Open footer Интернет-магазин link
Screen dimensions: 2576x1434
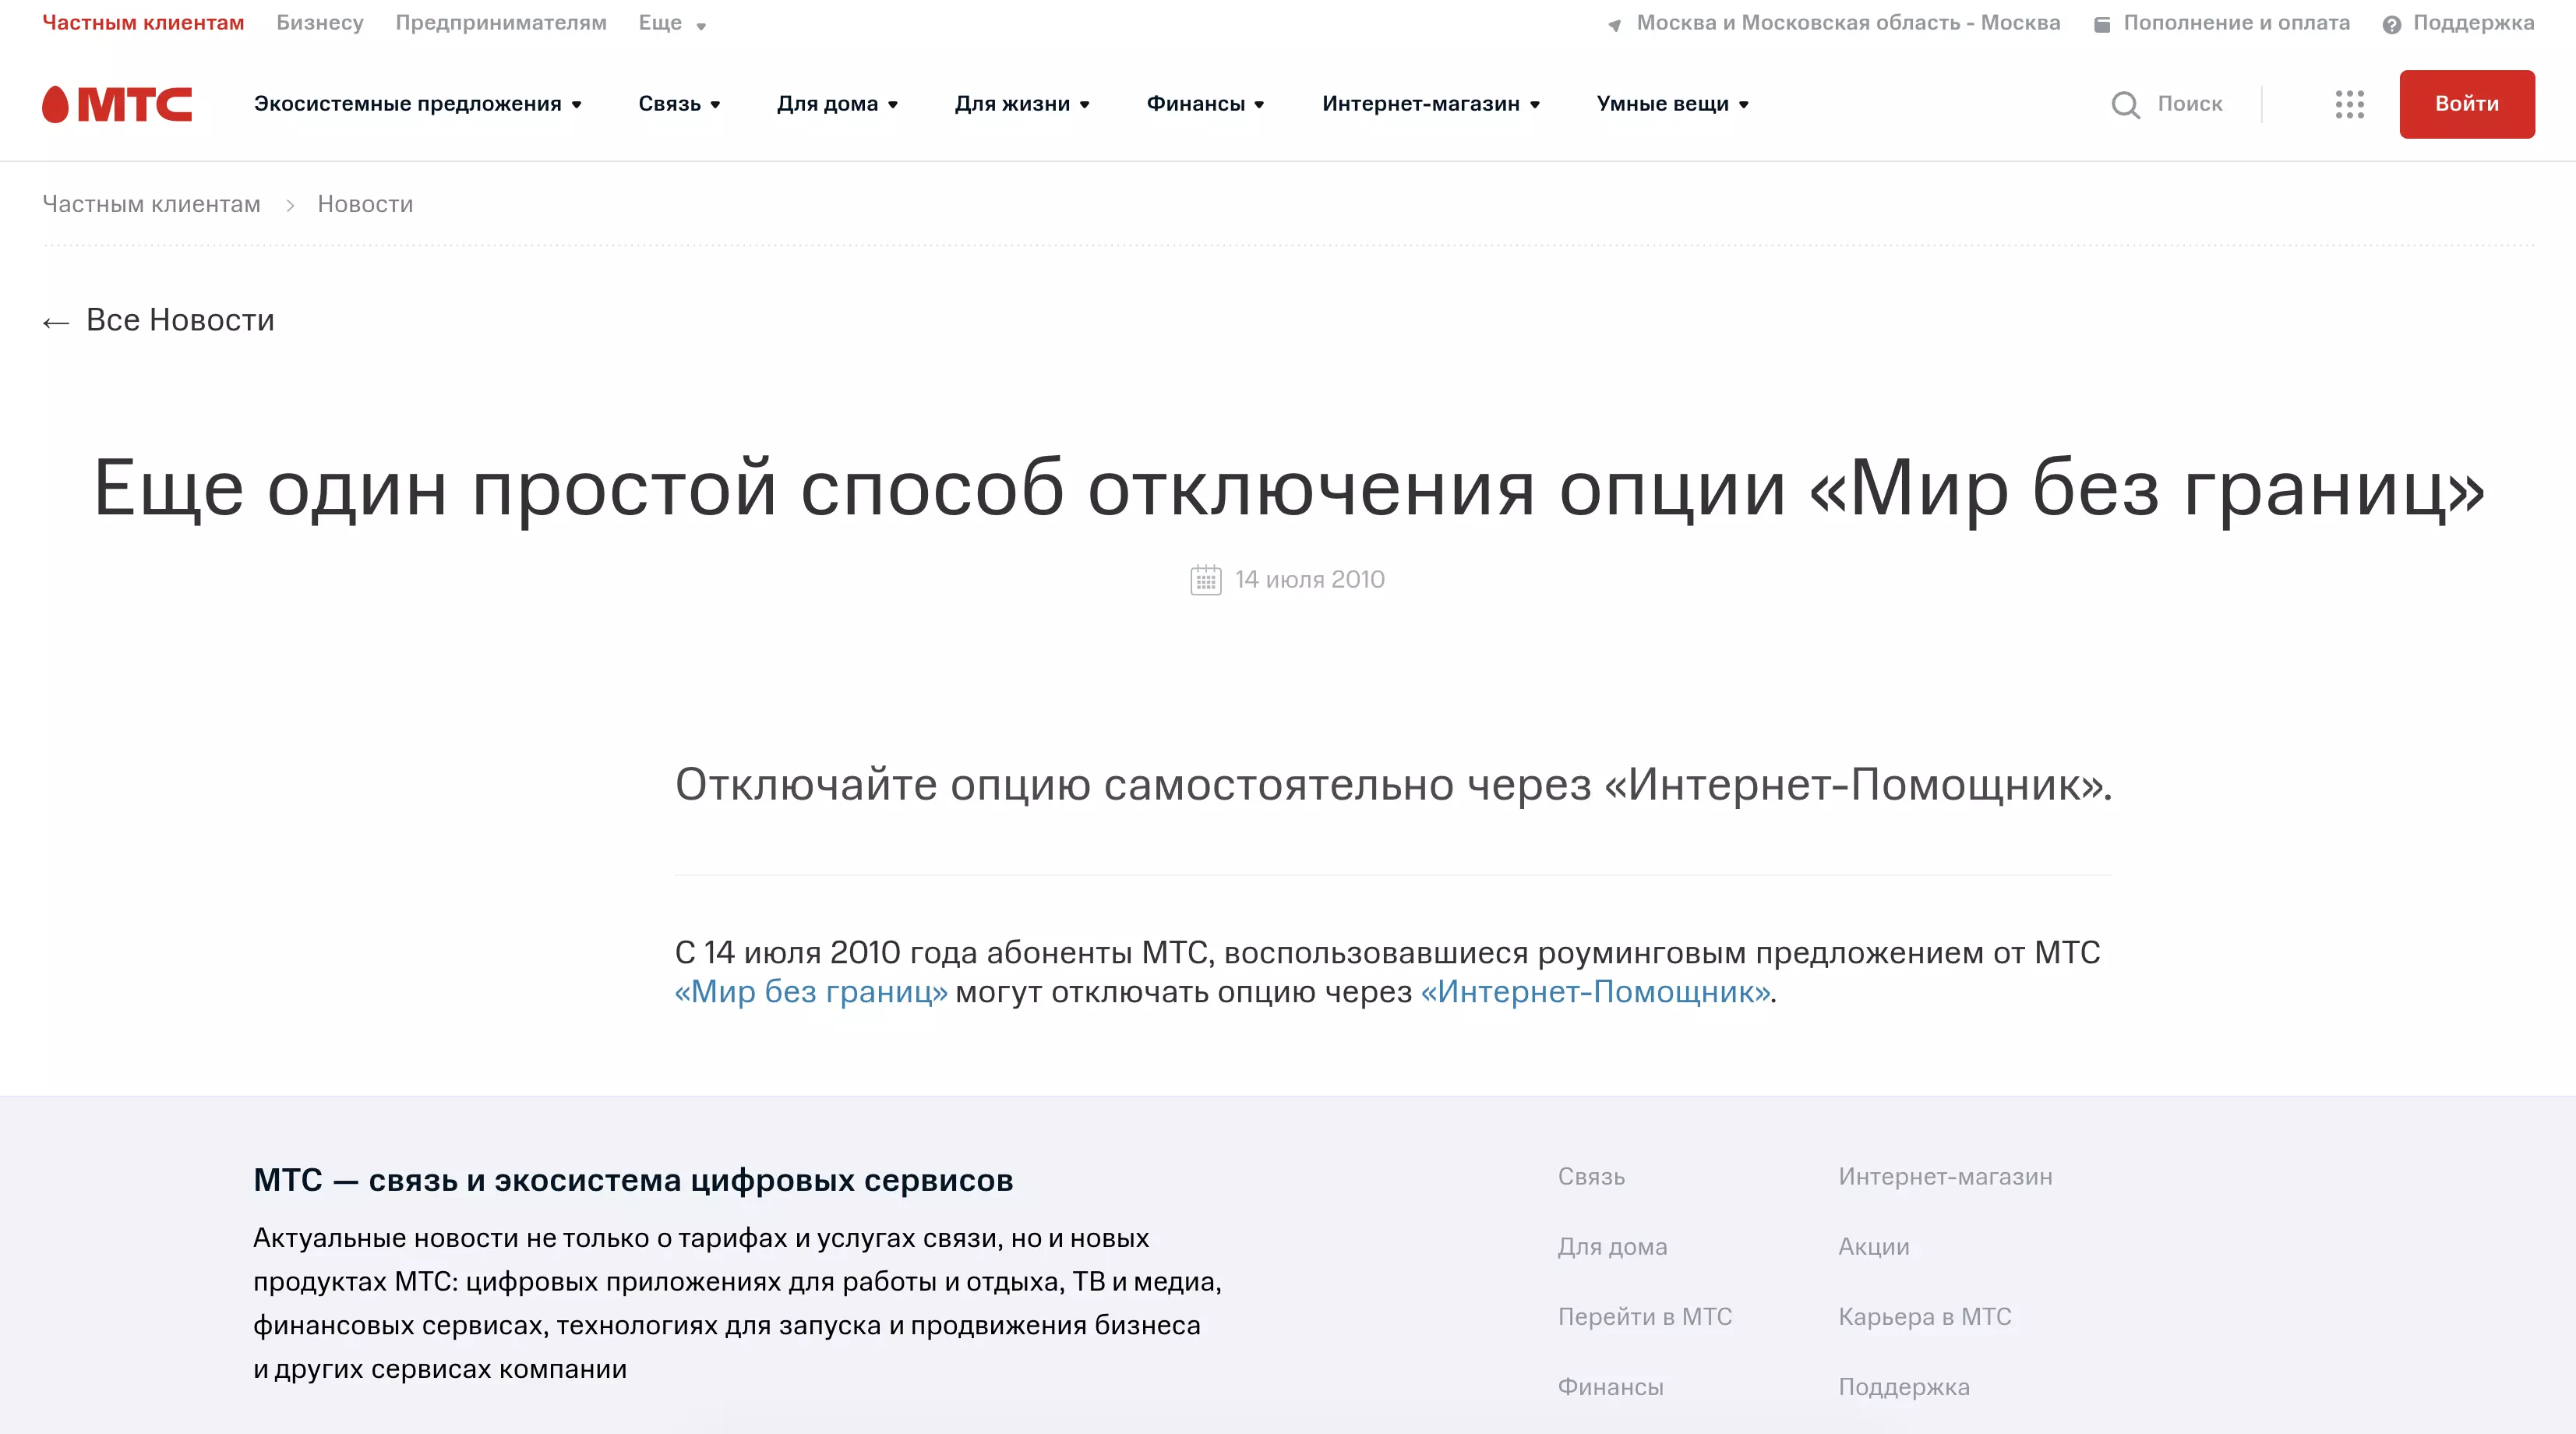[x=1945, y=1177]
